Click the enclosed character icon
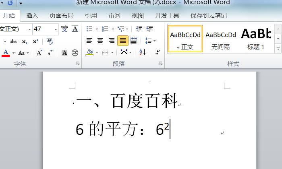Image resolution: width=282 pixels, height=169 pixels. pos(75,53)
